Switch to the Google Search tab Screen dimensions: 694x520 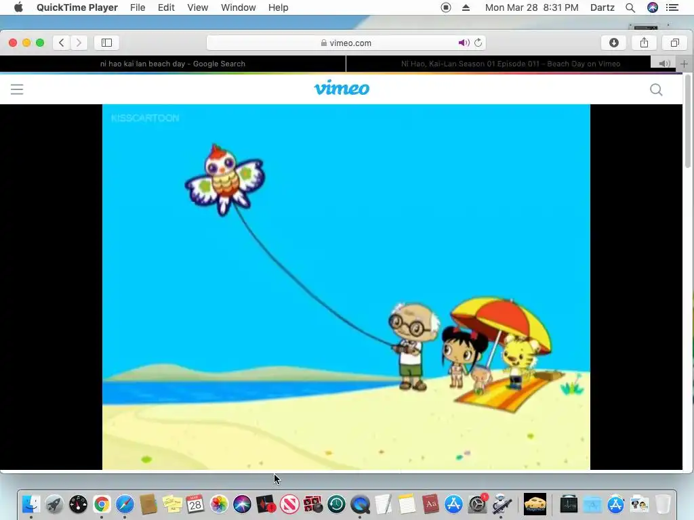pyautogui.click(x=173, y=64)
